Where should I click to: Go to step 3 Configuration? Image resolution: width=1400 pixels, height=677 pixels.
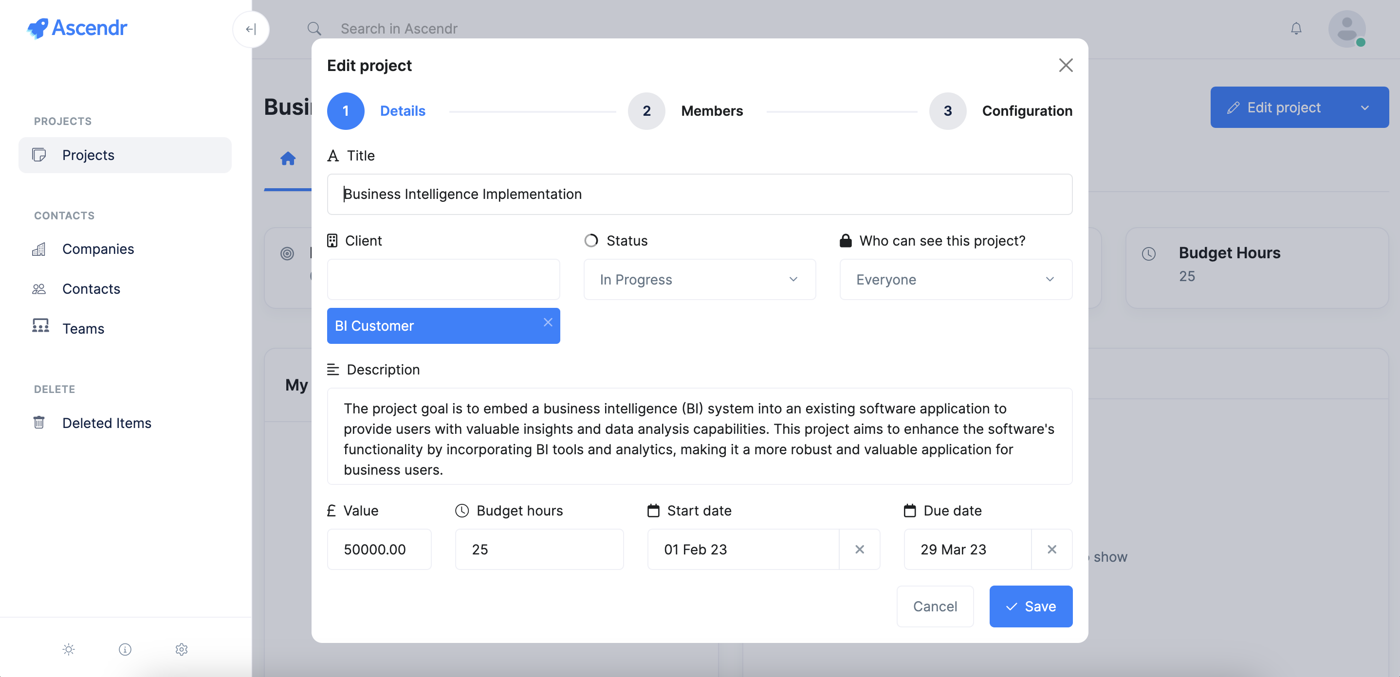(947, 111)
